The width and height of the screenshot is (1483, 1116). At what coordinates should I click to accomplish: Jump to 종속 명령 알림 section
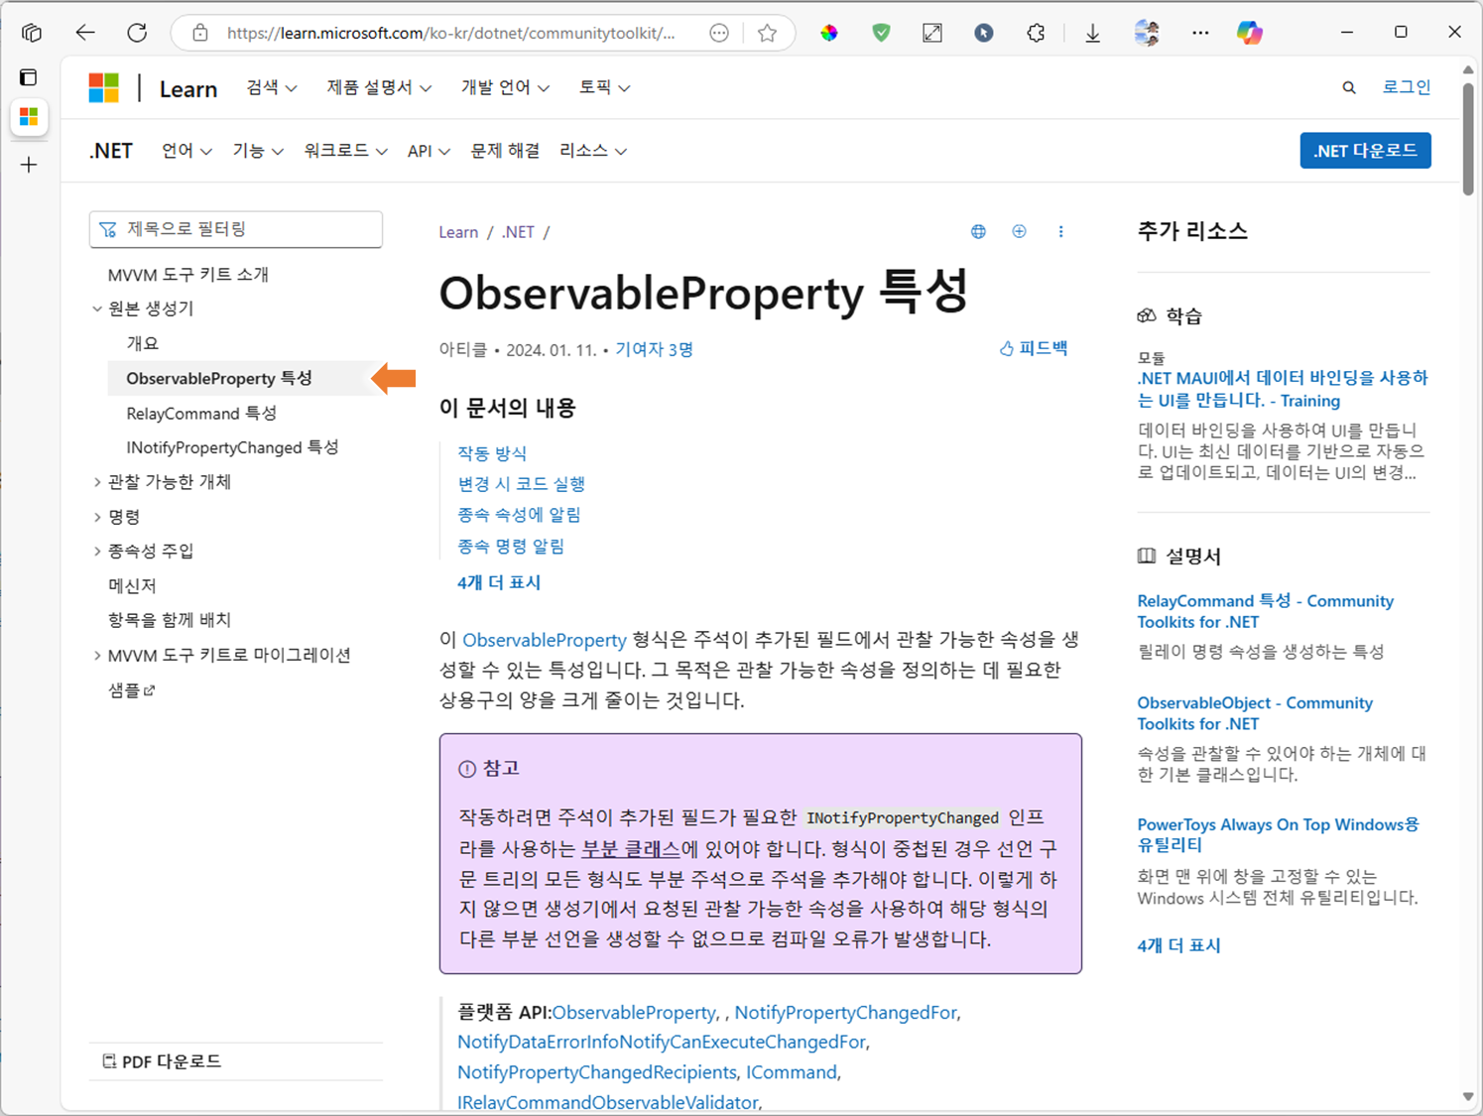511,546
